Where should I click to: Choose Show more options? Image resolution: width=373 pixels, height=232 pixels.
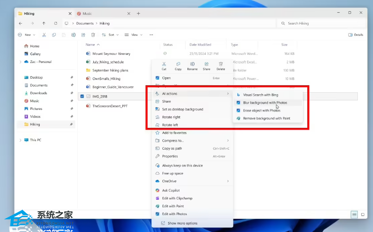[x=182, y=223]
